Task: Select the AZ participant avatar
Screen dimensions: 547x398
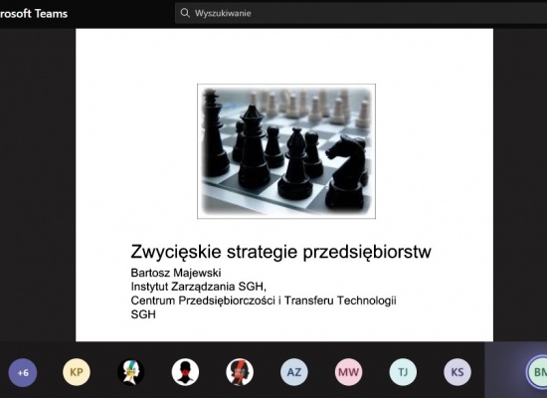Action: point(294,372)
